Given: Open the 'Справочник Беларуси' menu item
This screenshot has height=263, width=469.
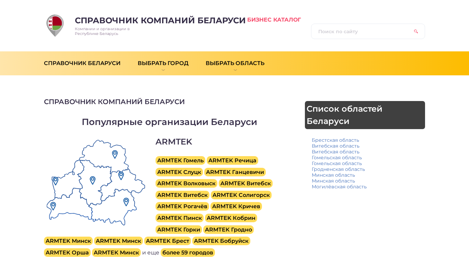Looking at the screenshot, I should coord(82,63).
